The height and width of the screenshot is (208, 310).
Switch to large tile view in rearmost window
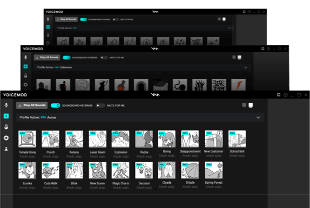tap(224, 19)
